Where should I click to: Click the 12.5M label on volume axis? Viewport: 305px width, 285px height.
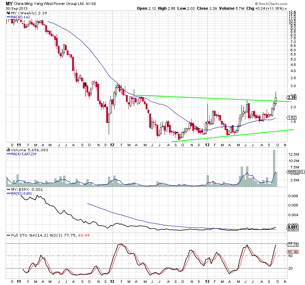(294, 155)
